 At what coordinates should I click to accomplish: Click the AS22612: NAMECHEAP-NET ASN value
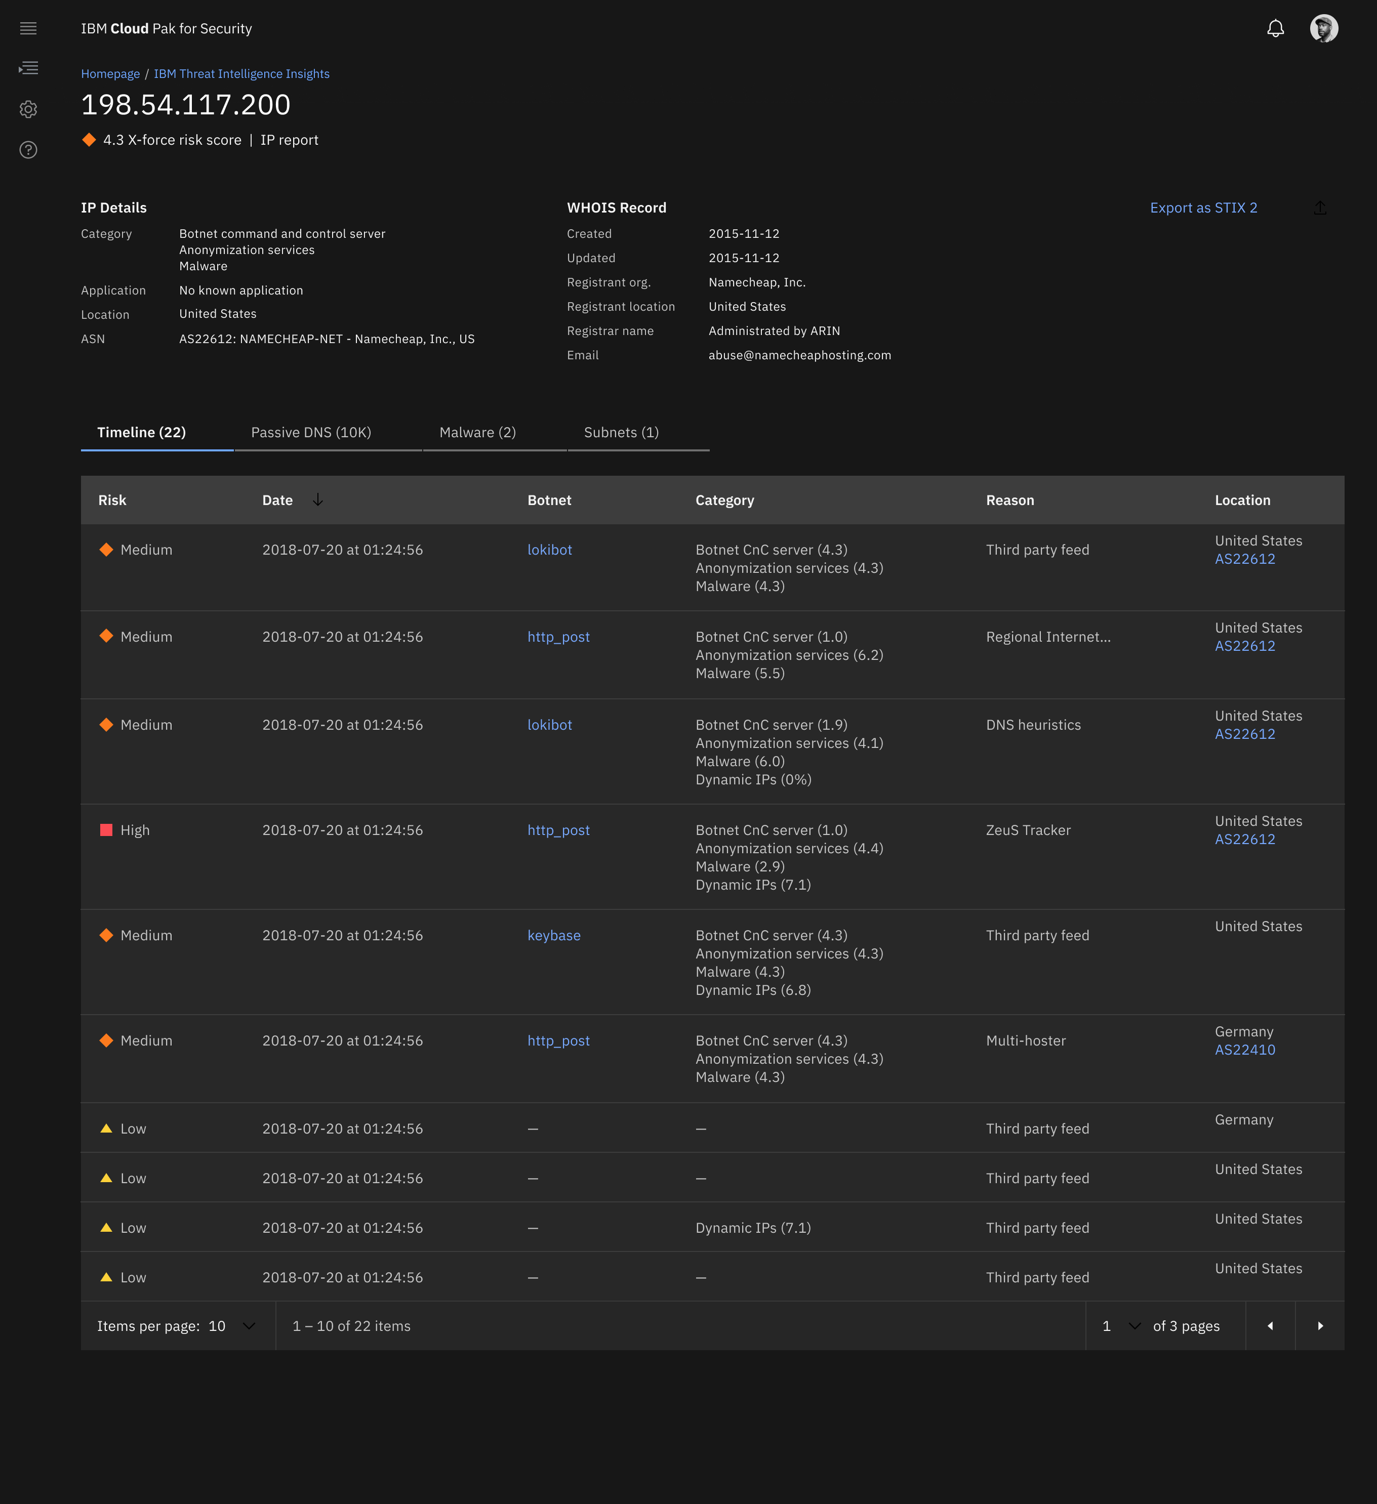327,339
